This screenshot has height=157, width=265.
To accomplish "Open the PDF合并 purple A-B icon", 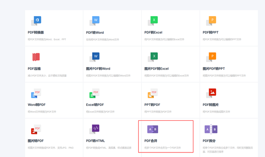I will point(153,129).
